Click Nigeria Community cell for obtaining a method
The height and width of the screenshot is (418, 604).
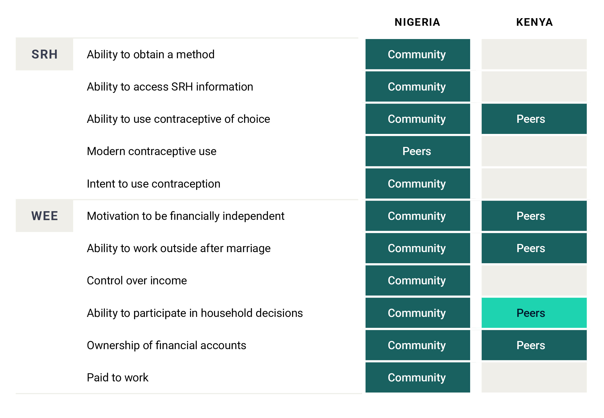417,54
